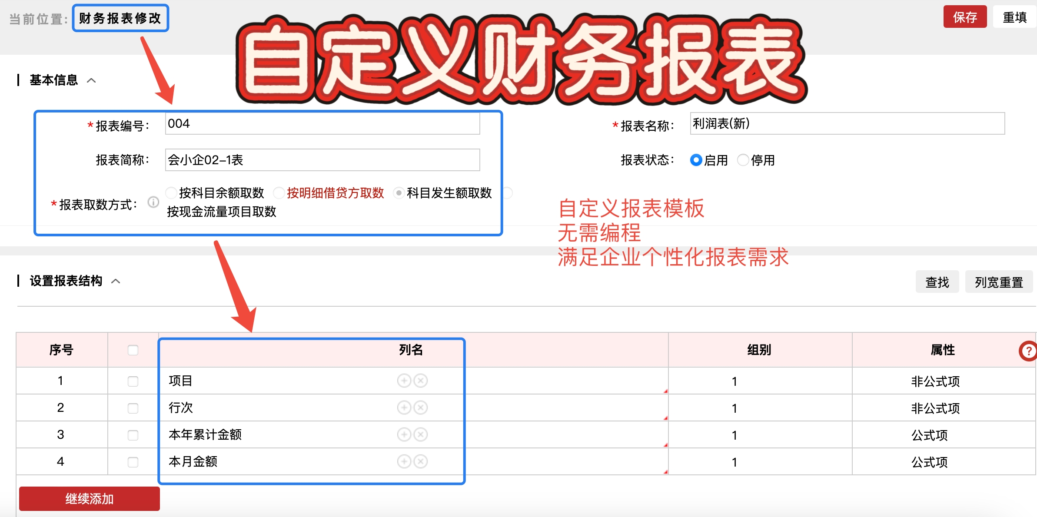The width and height of the screenshot is (1037, 517).
Task: Click the add icon in 项目 row
Action: pyautogui.click(x=404, y=381)
